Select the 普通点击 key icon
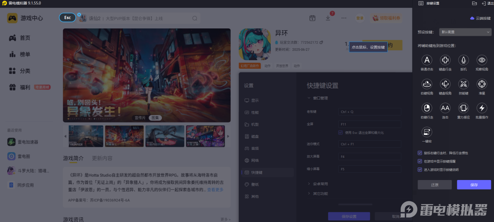 point(427,60)
